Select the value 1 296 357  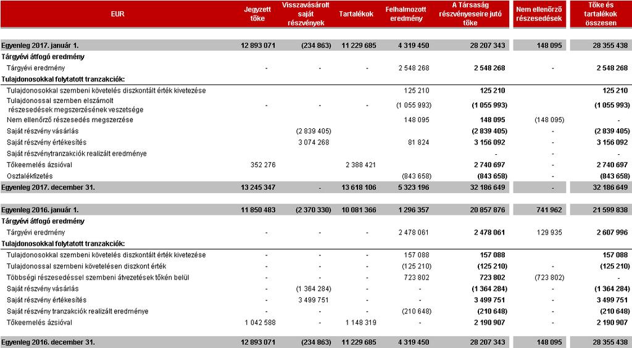(x=413, y=210)
